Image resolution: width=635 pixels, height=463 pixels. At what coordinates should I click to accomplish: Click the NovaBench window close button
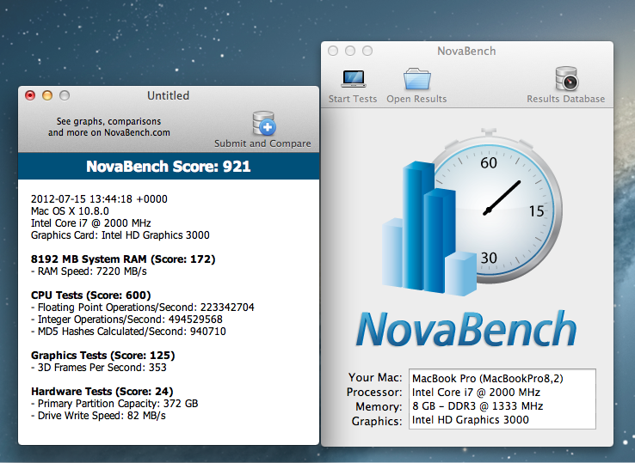[x=333, y=51]
